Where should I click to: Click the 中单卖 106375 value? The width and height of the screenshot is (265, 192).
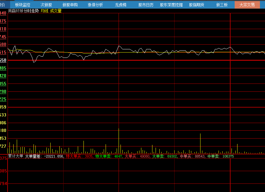(221, 156)
